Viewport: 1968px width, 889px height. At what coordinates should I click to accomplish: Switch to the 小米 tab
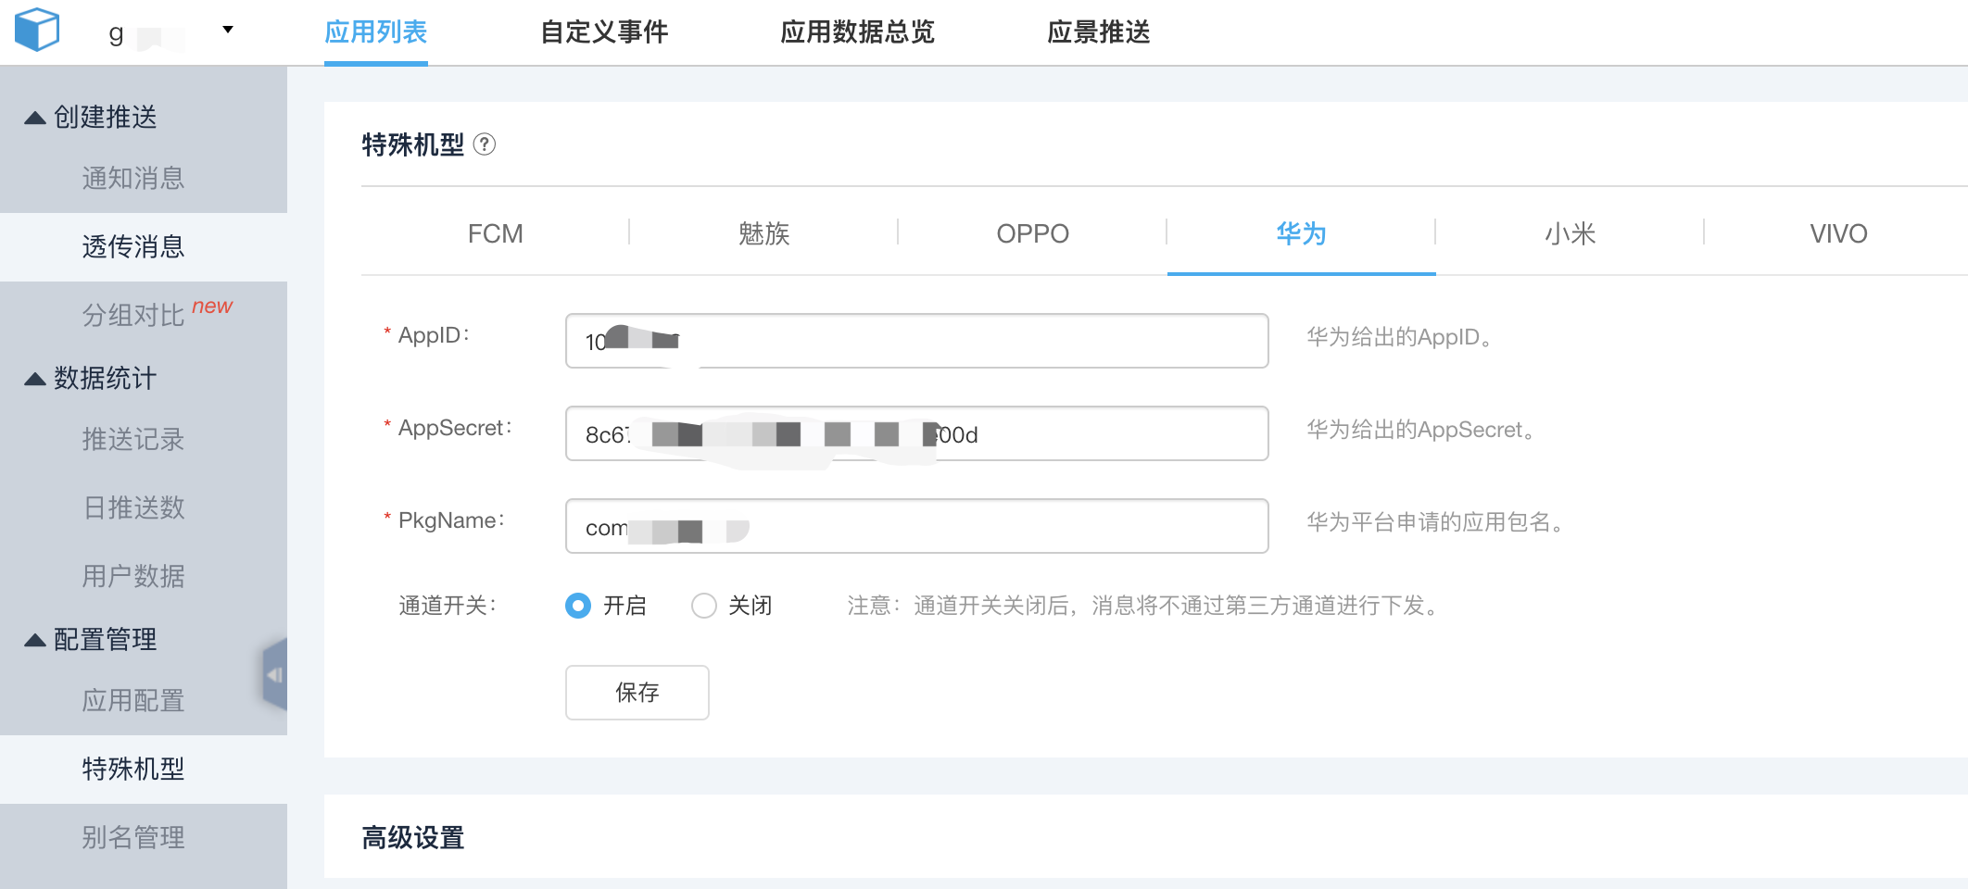[x=1571, y=233]
